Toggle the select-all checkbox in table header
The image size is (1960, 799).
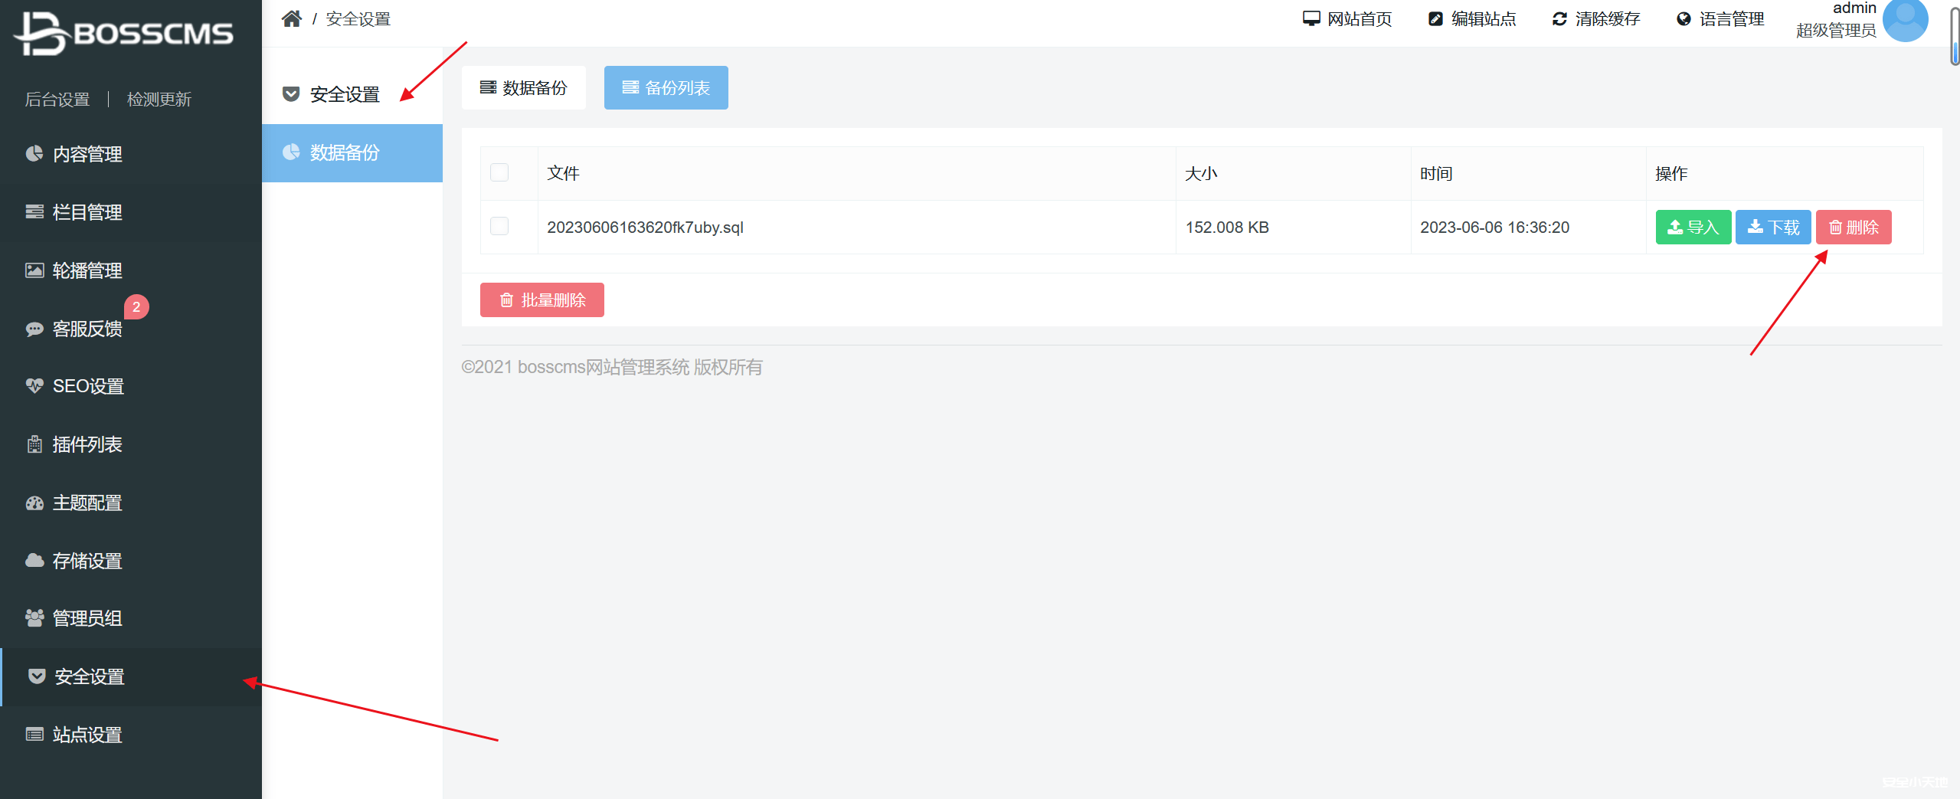(499, 172)
